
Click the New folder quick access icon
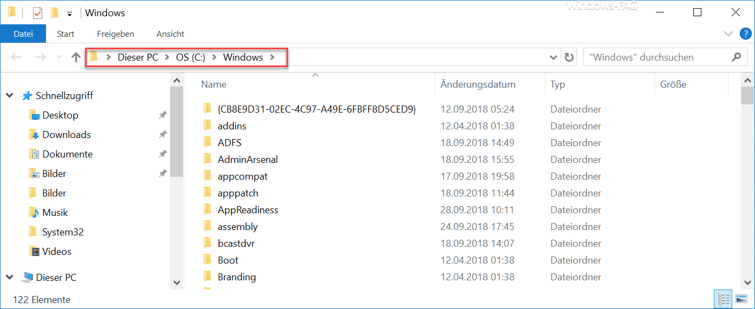(54, 12)
